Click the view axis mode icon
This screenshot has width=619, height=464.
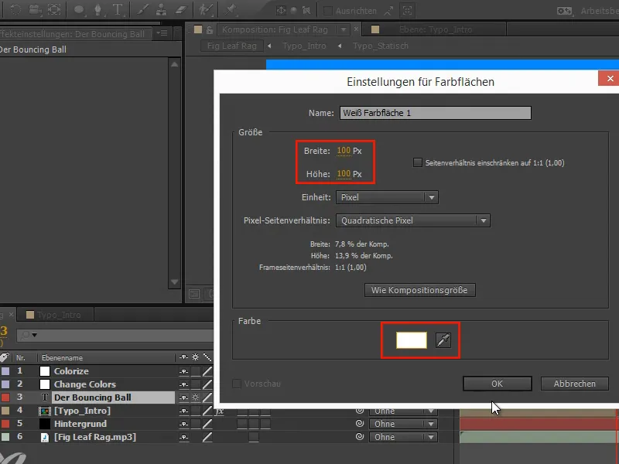306,11
